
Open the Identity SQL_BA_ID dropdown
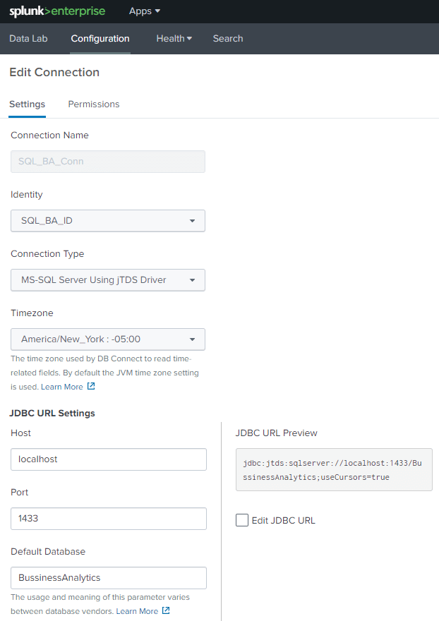[108, 221]
